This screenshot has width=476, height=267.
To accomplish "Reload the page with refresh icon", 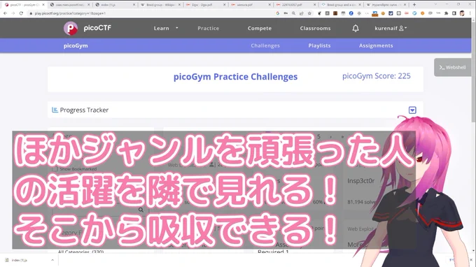I will click(x=21, y=13).
